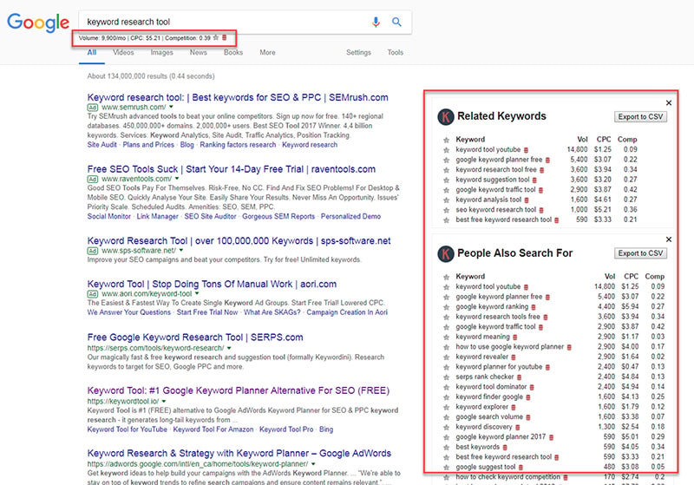This screenshot has width=694, height=485.
Task: Click 'keyword tool youtube' in Related Keywords
Action: pyautogui.click(x=488, y=149)
